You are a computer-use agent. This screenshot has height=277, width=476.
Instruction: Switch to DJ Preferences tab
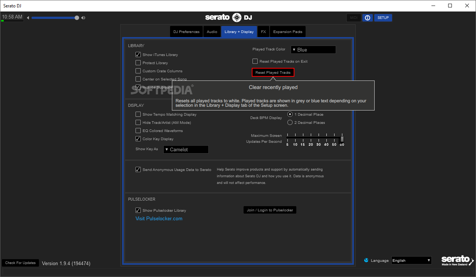tap(186, 32)
